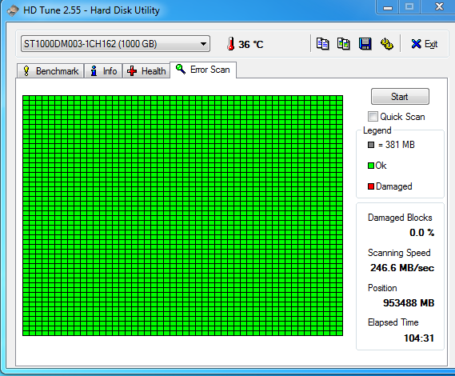Start the error scan
Viewport: 455px width, 376px height.
(x=400, y=96)
